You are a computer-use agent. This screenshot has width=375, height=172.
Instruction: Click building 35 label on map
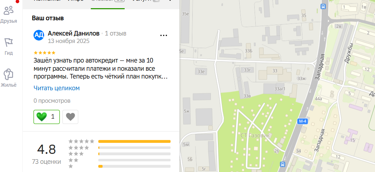coord(304,16)
